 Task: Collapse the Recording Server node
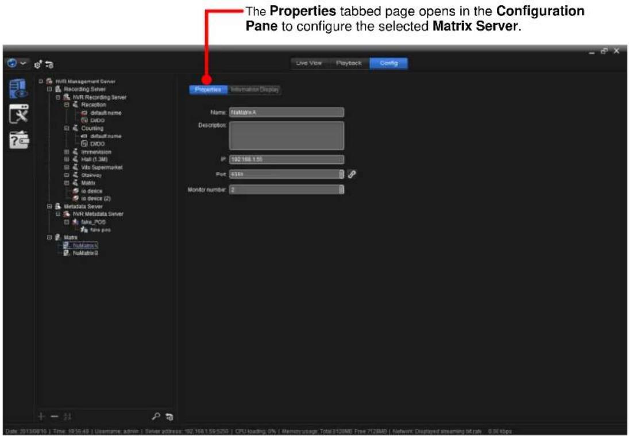[x=49, y=89]
